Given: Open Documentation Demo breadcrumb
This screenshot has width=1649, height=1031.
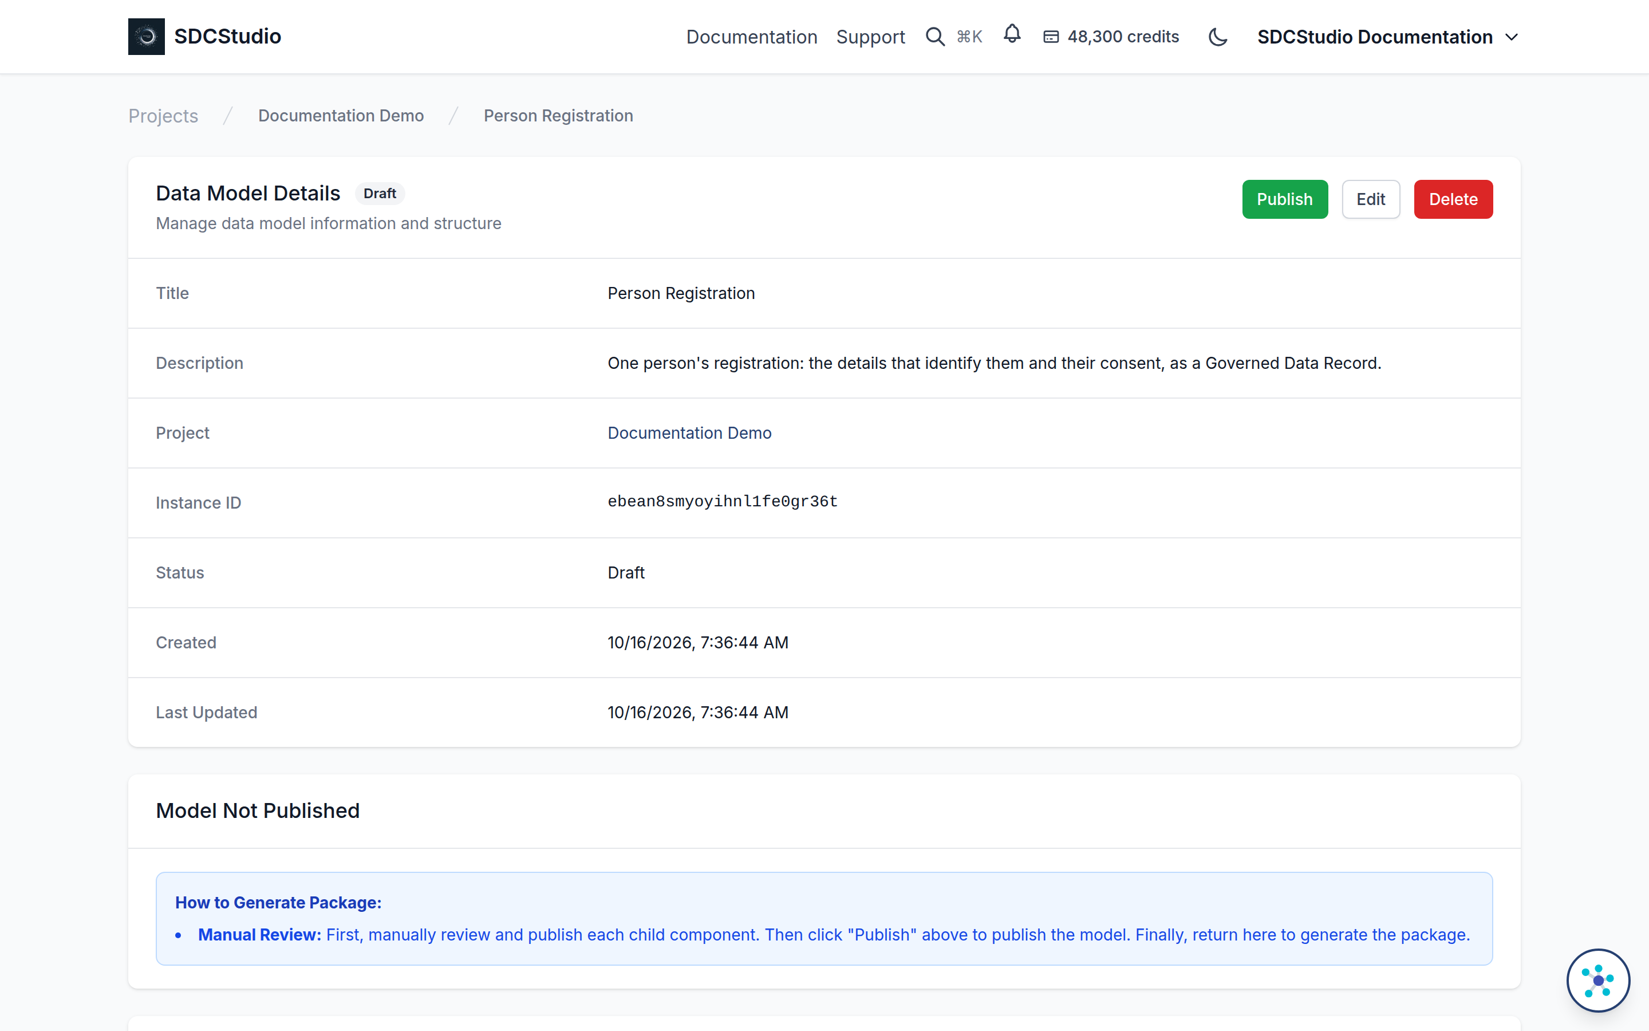Looking at the screenshot, I should (341, 116).
